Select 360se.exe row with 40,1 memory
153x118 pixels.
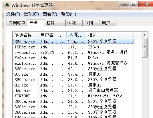tap(73, 69)
